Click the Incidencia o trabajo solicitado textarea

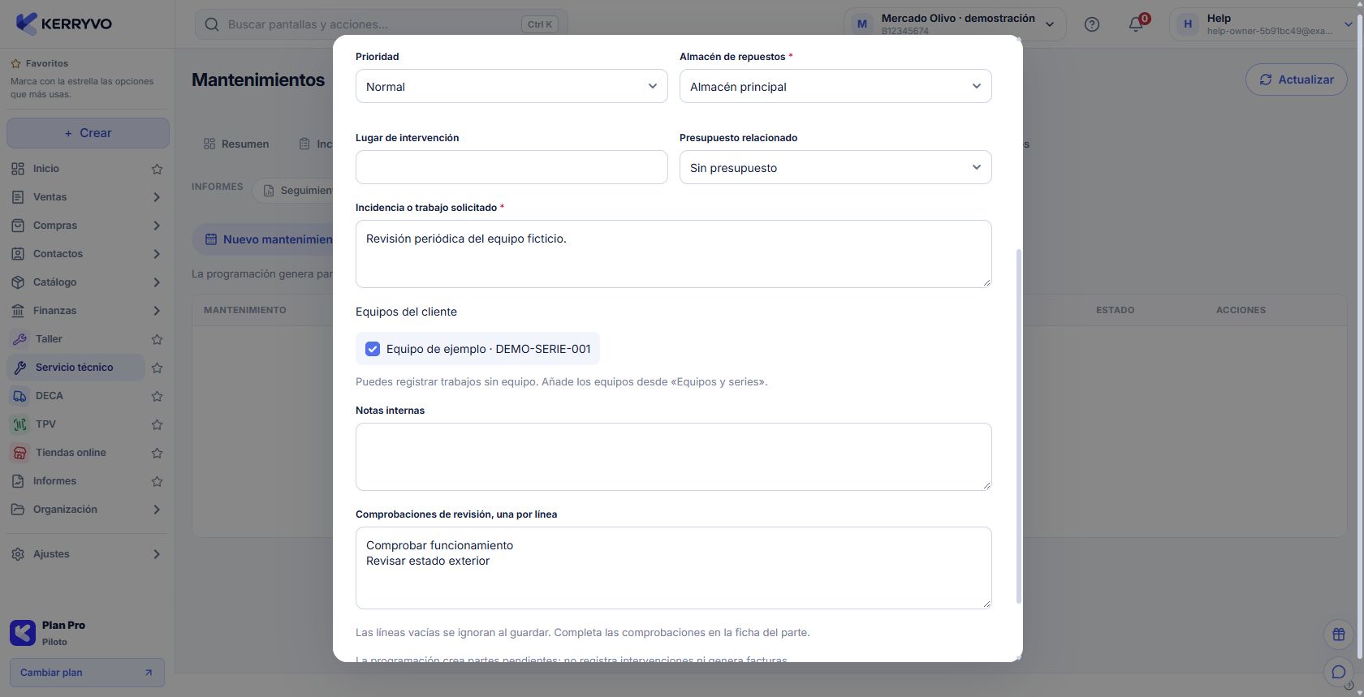673,254
